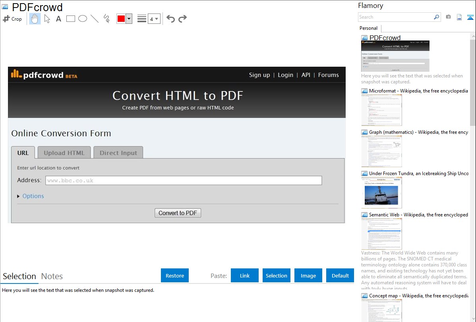The height and width of the screenshot is (322, 476).
Task: Click the camera capture icon
Action: click(x=448, y=17)
